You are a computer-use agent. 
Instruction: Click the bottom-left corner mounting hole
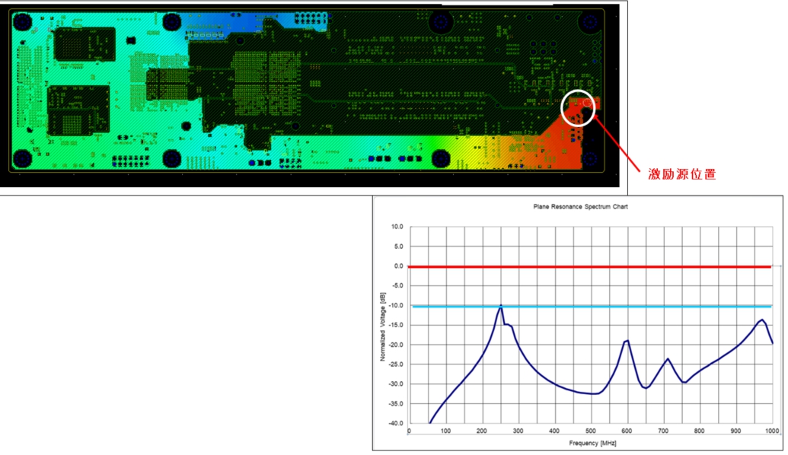pos(24,158)
